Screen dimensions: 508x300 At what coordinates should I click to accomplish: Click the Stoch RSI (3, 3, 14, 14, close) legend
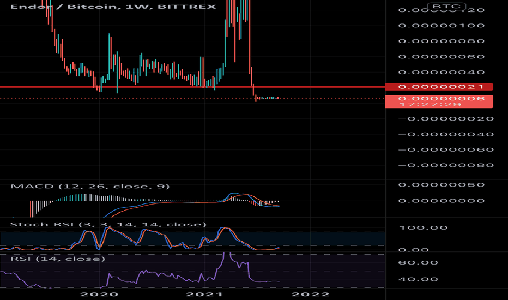coord(108,224)
